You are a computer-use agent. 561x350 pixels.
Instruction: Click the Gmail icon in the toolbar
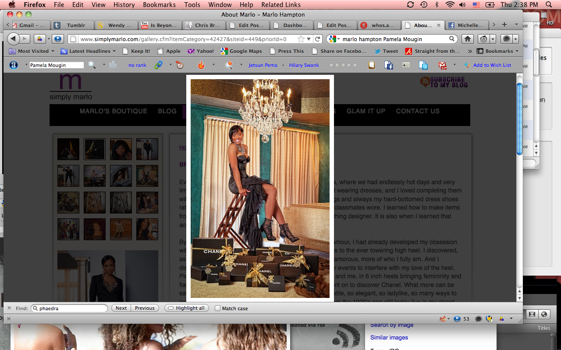point(442,65)
